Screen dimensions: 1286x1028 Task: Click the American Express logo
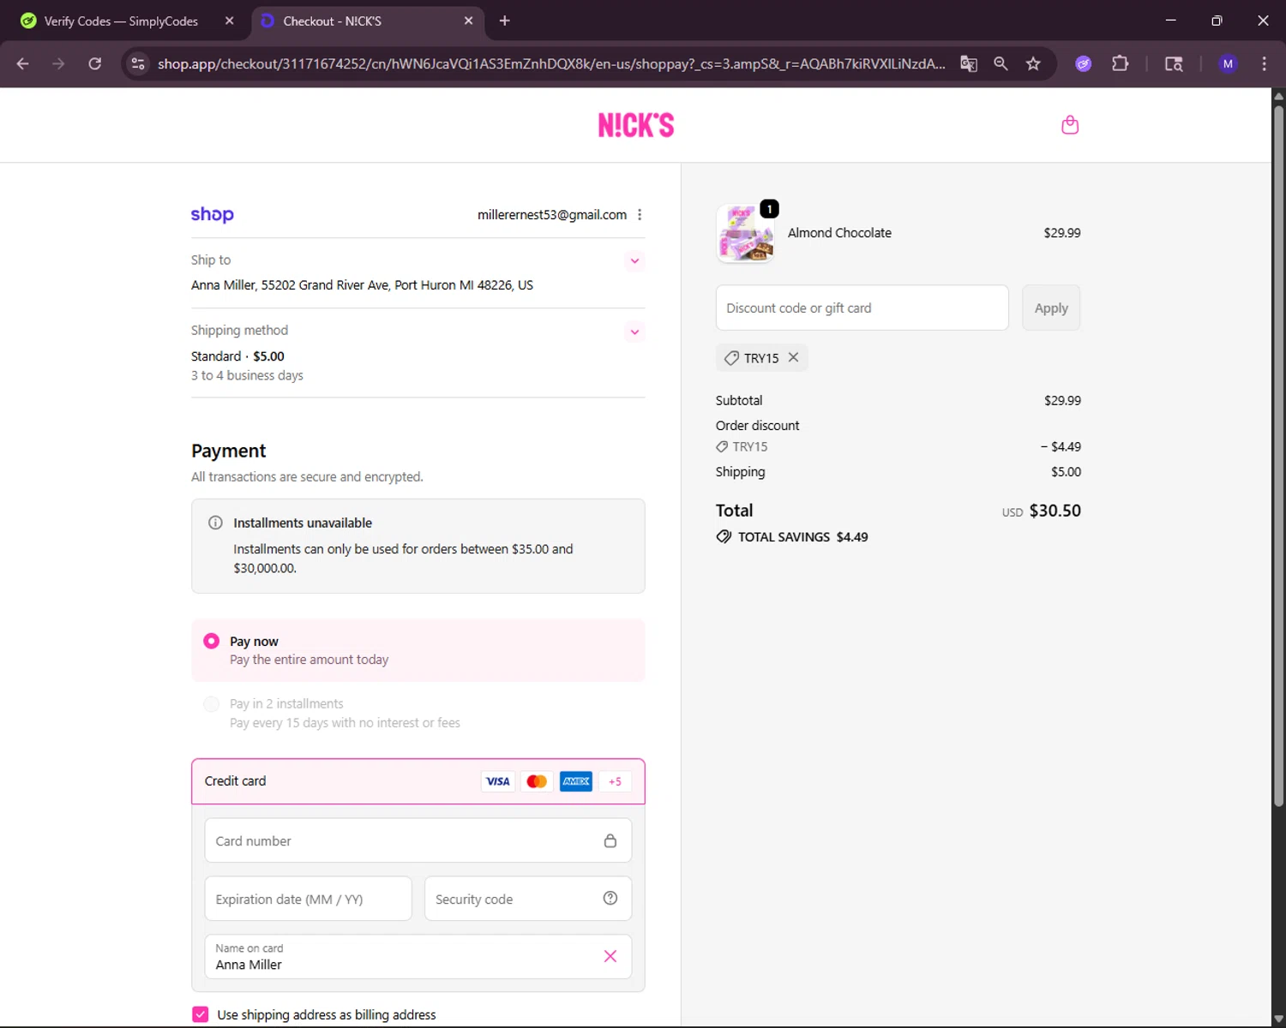coord(576,781)
